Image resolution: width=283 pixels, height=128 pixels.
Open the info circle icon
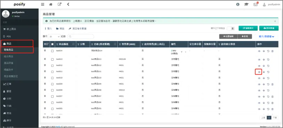(x=238, y=4)
